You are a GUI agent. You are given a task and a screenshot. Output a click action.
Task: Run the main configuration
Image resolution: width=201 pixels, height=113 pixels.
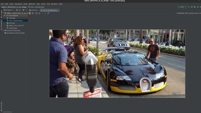pos(189,7)
